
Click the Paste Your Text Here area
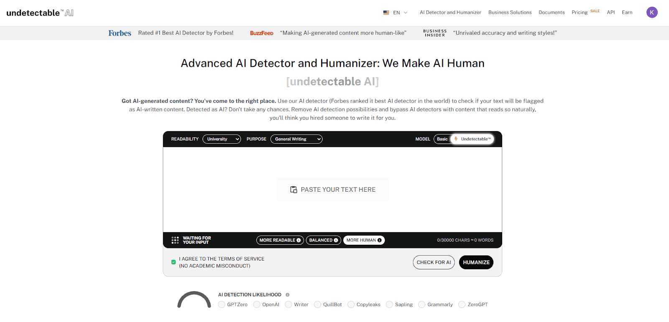click(333, 190)
